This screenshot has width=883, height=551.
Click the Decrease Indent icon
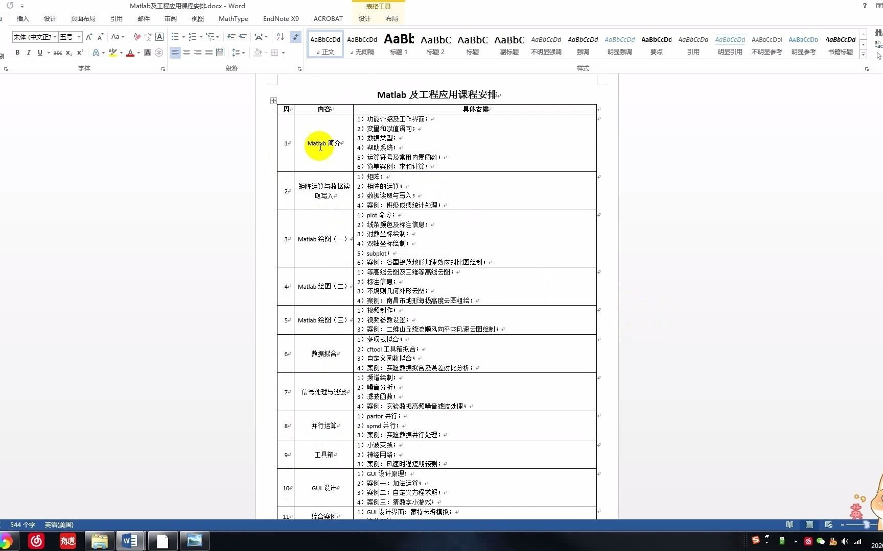click(x=231, y=37)
